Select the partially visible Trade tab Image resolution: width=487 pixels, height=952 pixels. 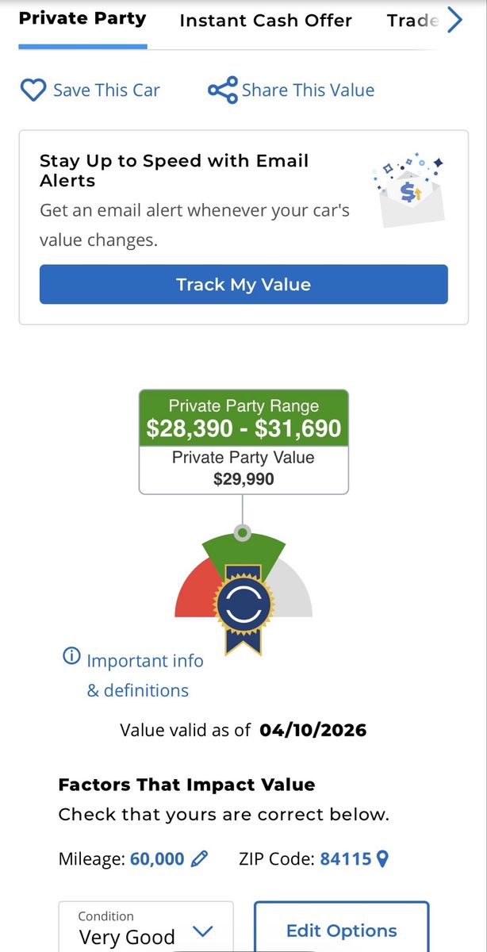click(x=412, y=21)
